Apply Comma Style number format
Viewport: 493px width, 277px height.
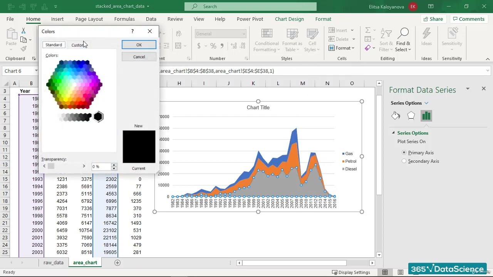(x=222, y=46)
